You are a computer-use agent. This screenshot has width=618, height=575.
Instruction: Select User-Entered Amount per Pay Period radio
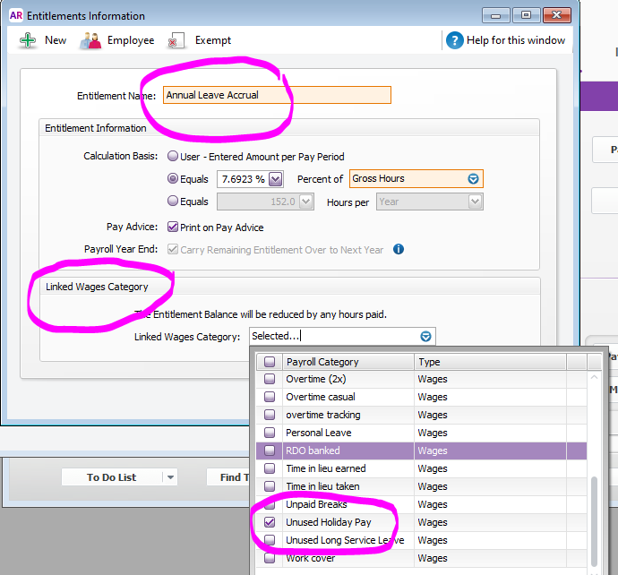point(173,157)
